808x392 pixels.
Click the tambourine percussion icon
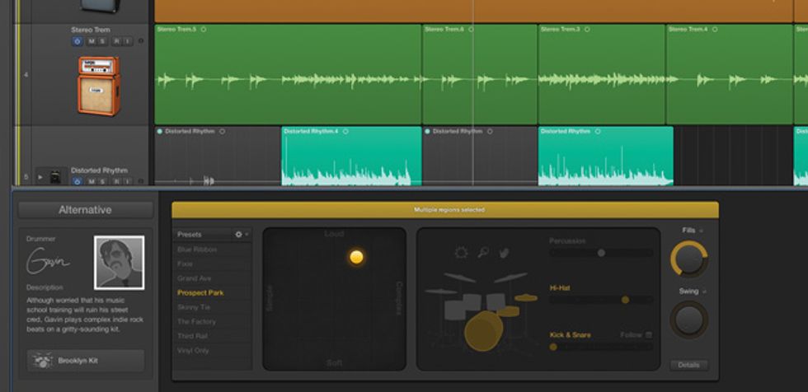click(459, 252)
